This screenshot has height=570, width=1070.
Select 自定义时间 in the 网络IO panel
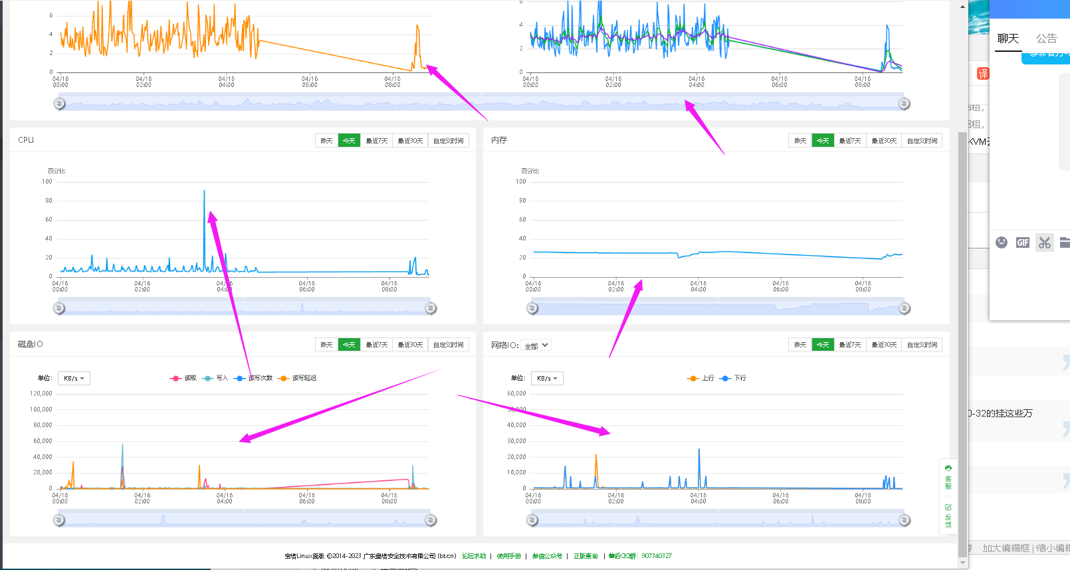[x=922, y=344]
